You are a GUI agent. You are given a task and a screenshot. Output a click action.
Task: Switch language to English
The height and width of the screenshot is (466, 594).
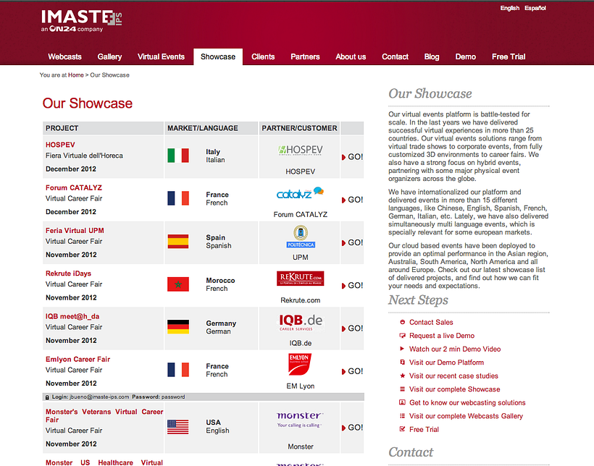509,8
